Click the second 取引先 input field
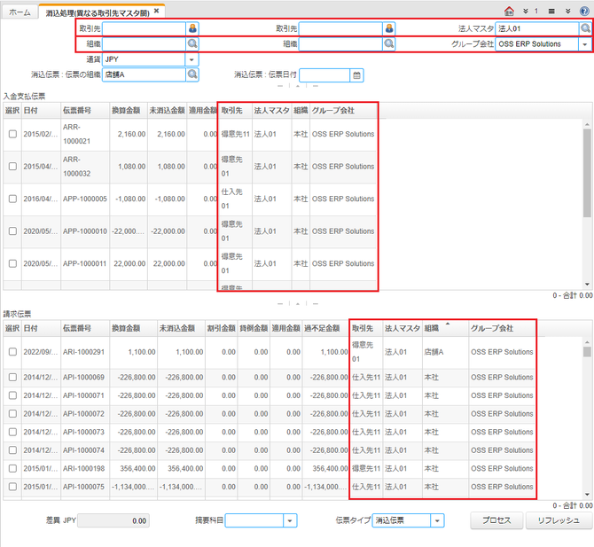Image resolution: width=594 pixels, height=547 pixels. [340, 28]
